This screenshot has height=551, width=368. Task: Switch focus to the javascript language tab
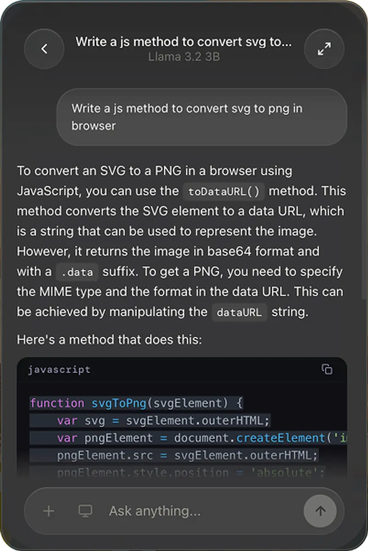pos(59,369)
